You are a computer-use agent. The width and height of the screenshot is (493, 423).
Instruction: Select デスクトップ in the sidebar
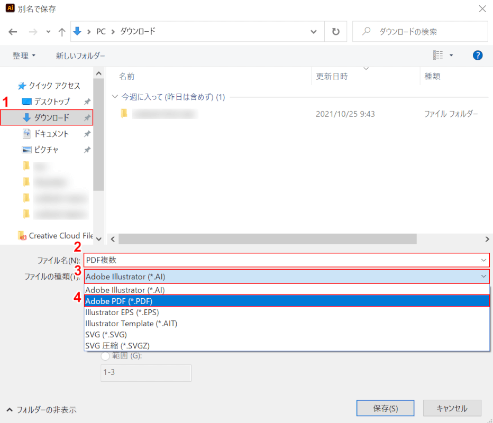(x=46, y=102)
